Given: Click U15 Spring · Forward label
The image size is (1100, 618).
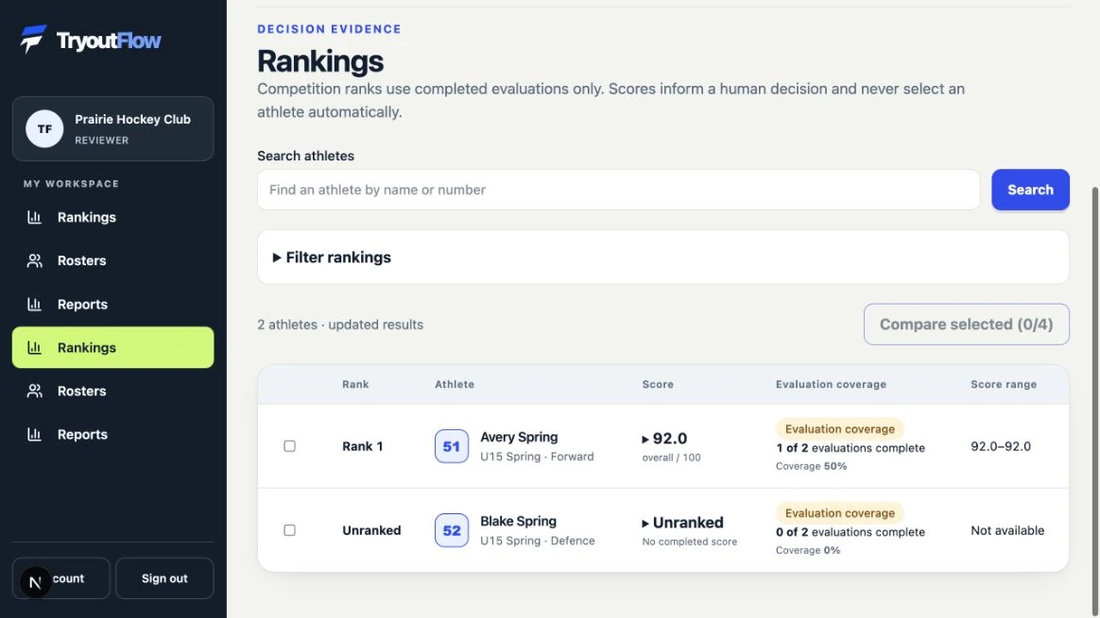Looking at the screenshot, I should coord(537,457).
